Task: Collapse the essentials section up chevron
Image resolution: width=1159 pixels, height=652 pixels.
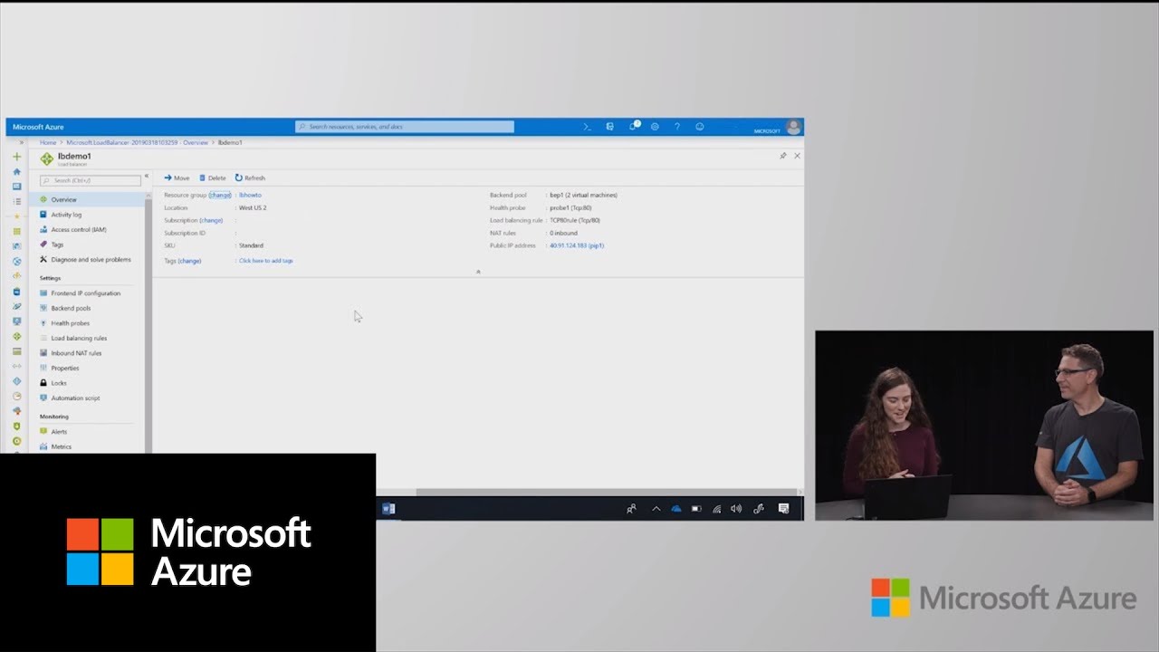Action: pyautogui.click(x=478, y=272)
